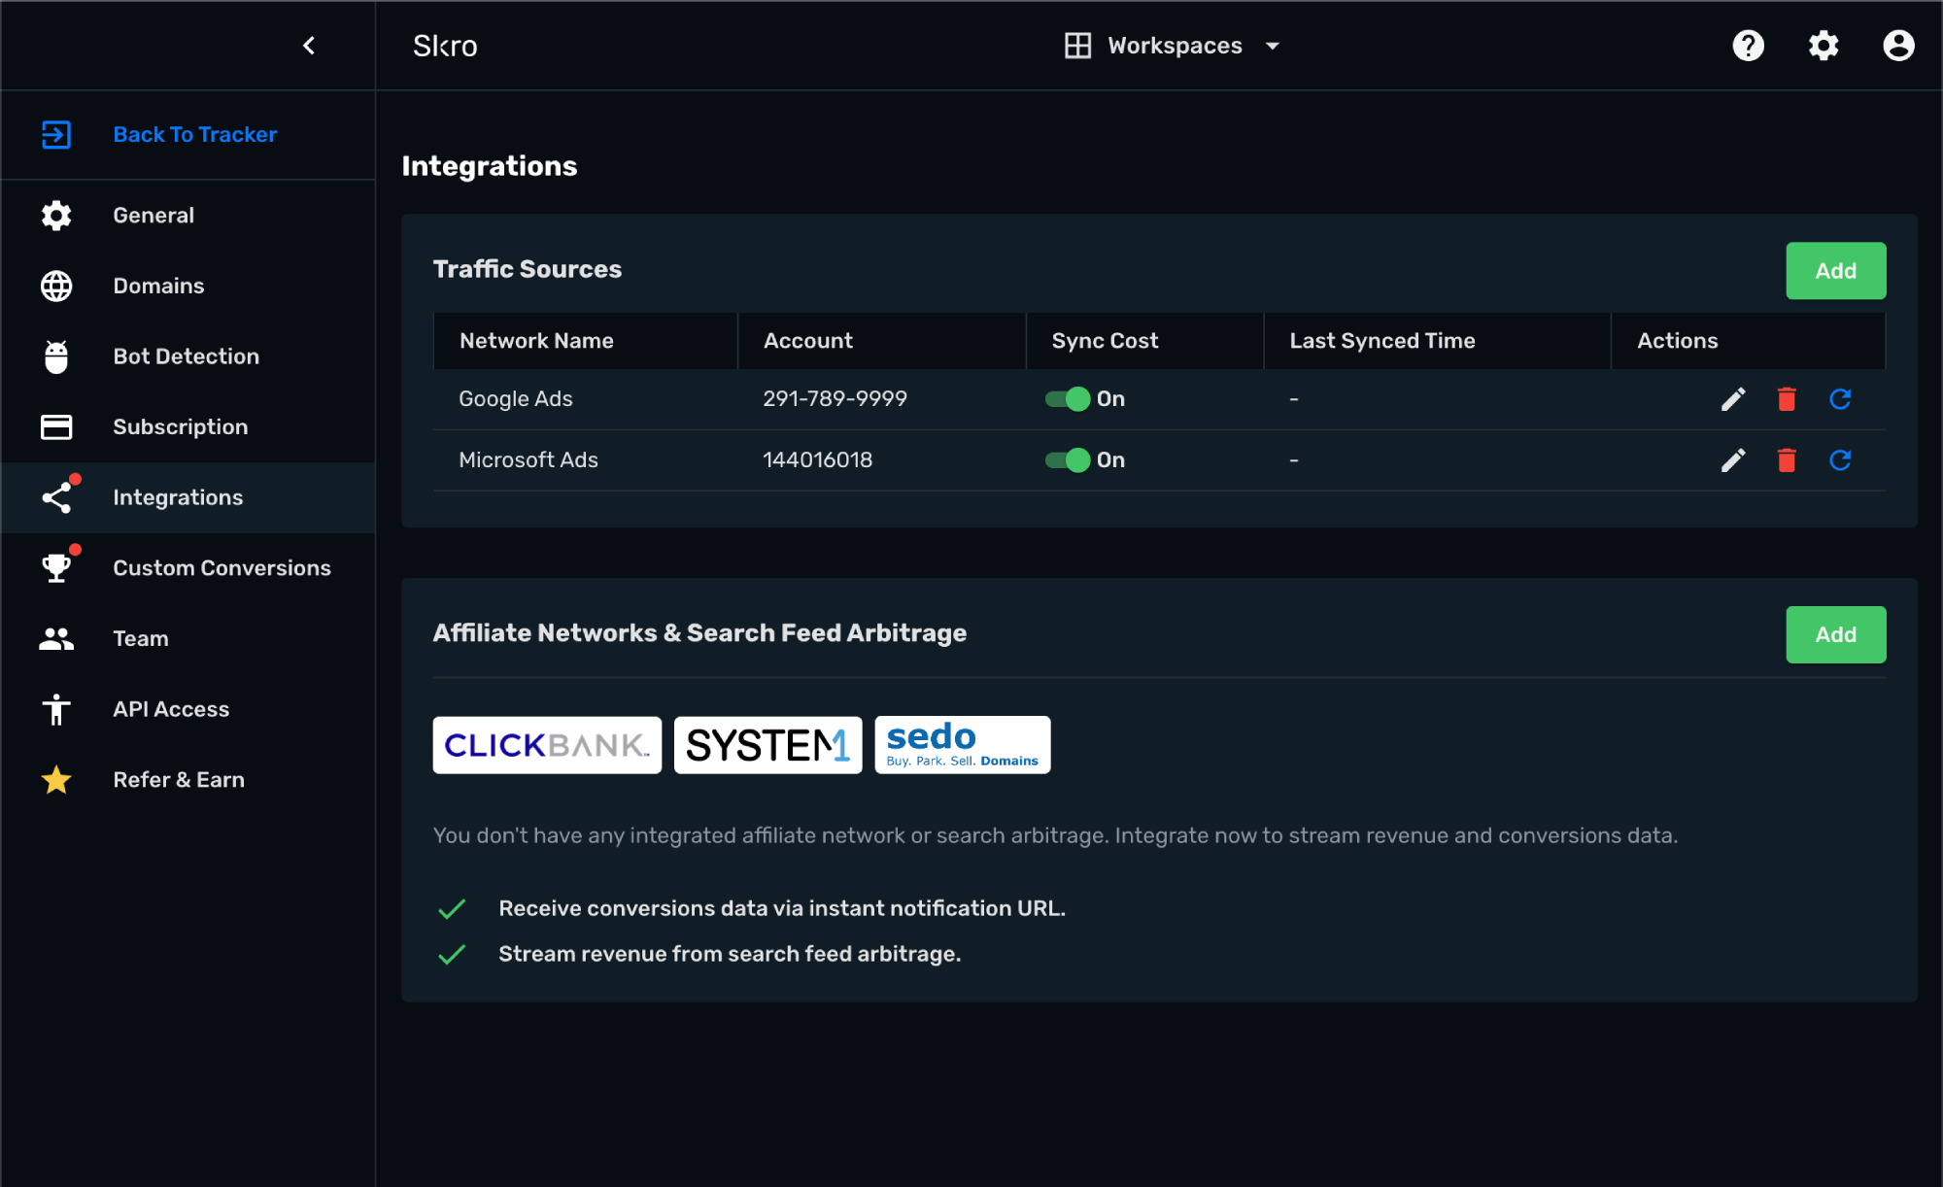This screenshot has width=1943, height=1187.
Task: Click the API Access person icon
Action: (x=56, y=709)
